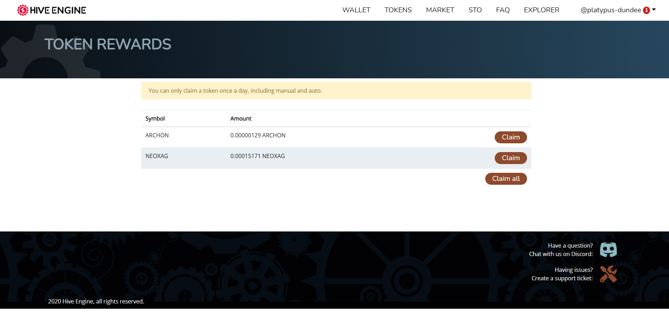Open the WALLET menu
The height and width of the screenshot is (314, 669).
(356, 10)
